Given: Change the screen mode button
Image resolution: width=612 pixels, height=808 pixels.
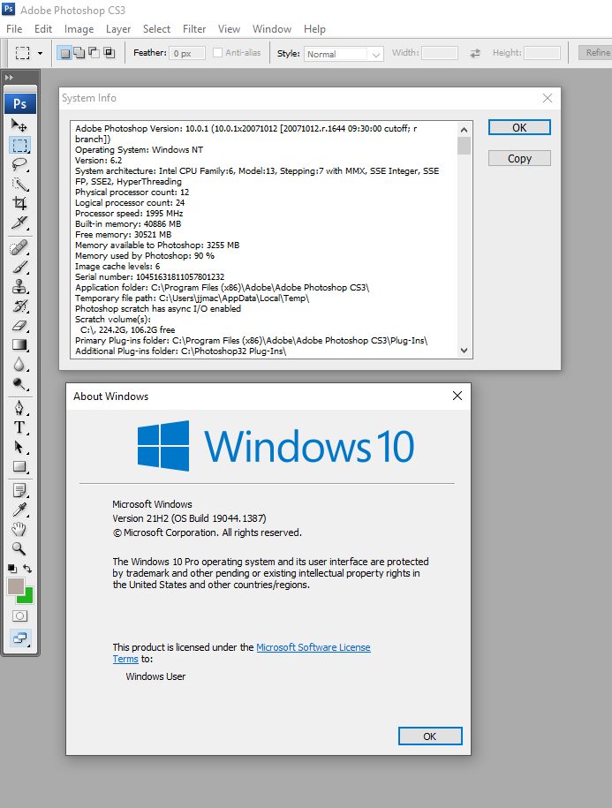Looking at the screenshot, I should pos(19,638).
